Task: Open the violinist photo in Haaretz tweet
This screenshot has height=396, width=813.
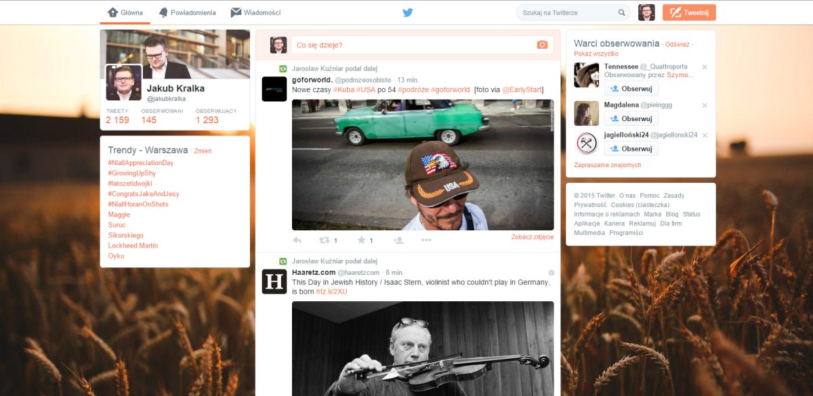Action: [x=423, y=349]
